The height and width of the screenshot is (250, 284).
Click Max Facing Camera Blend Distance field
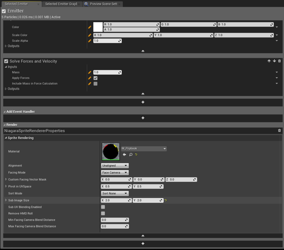coord(115,226)
